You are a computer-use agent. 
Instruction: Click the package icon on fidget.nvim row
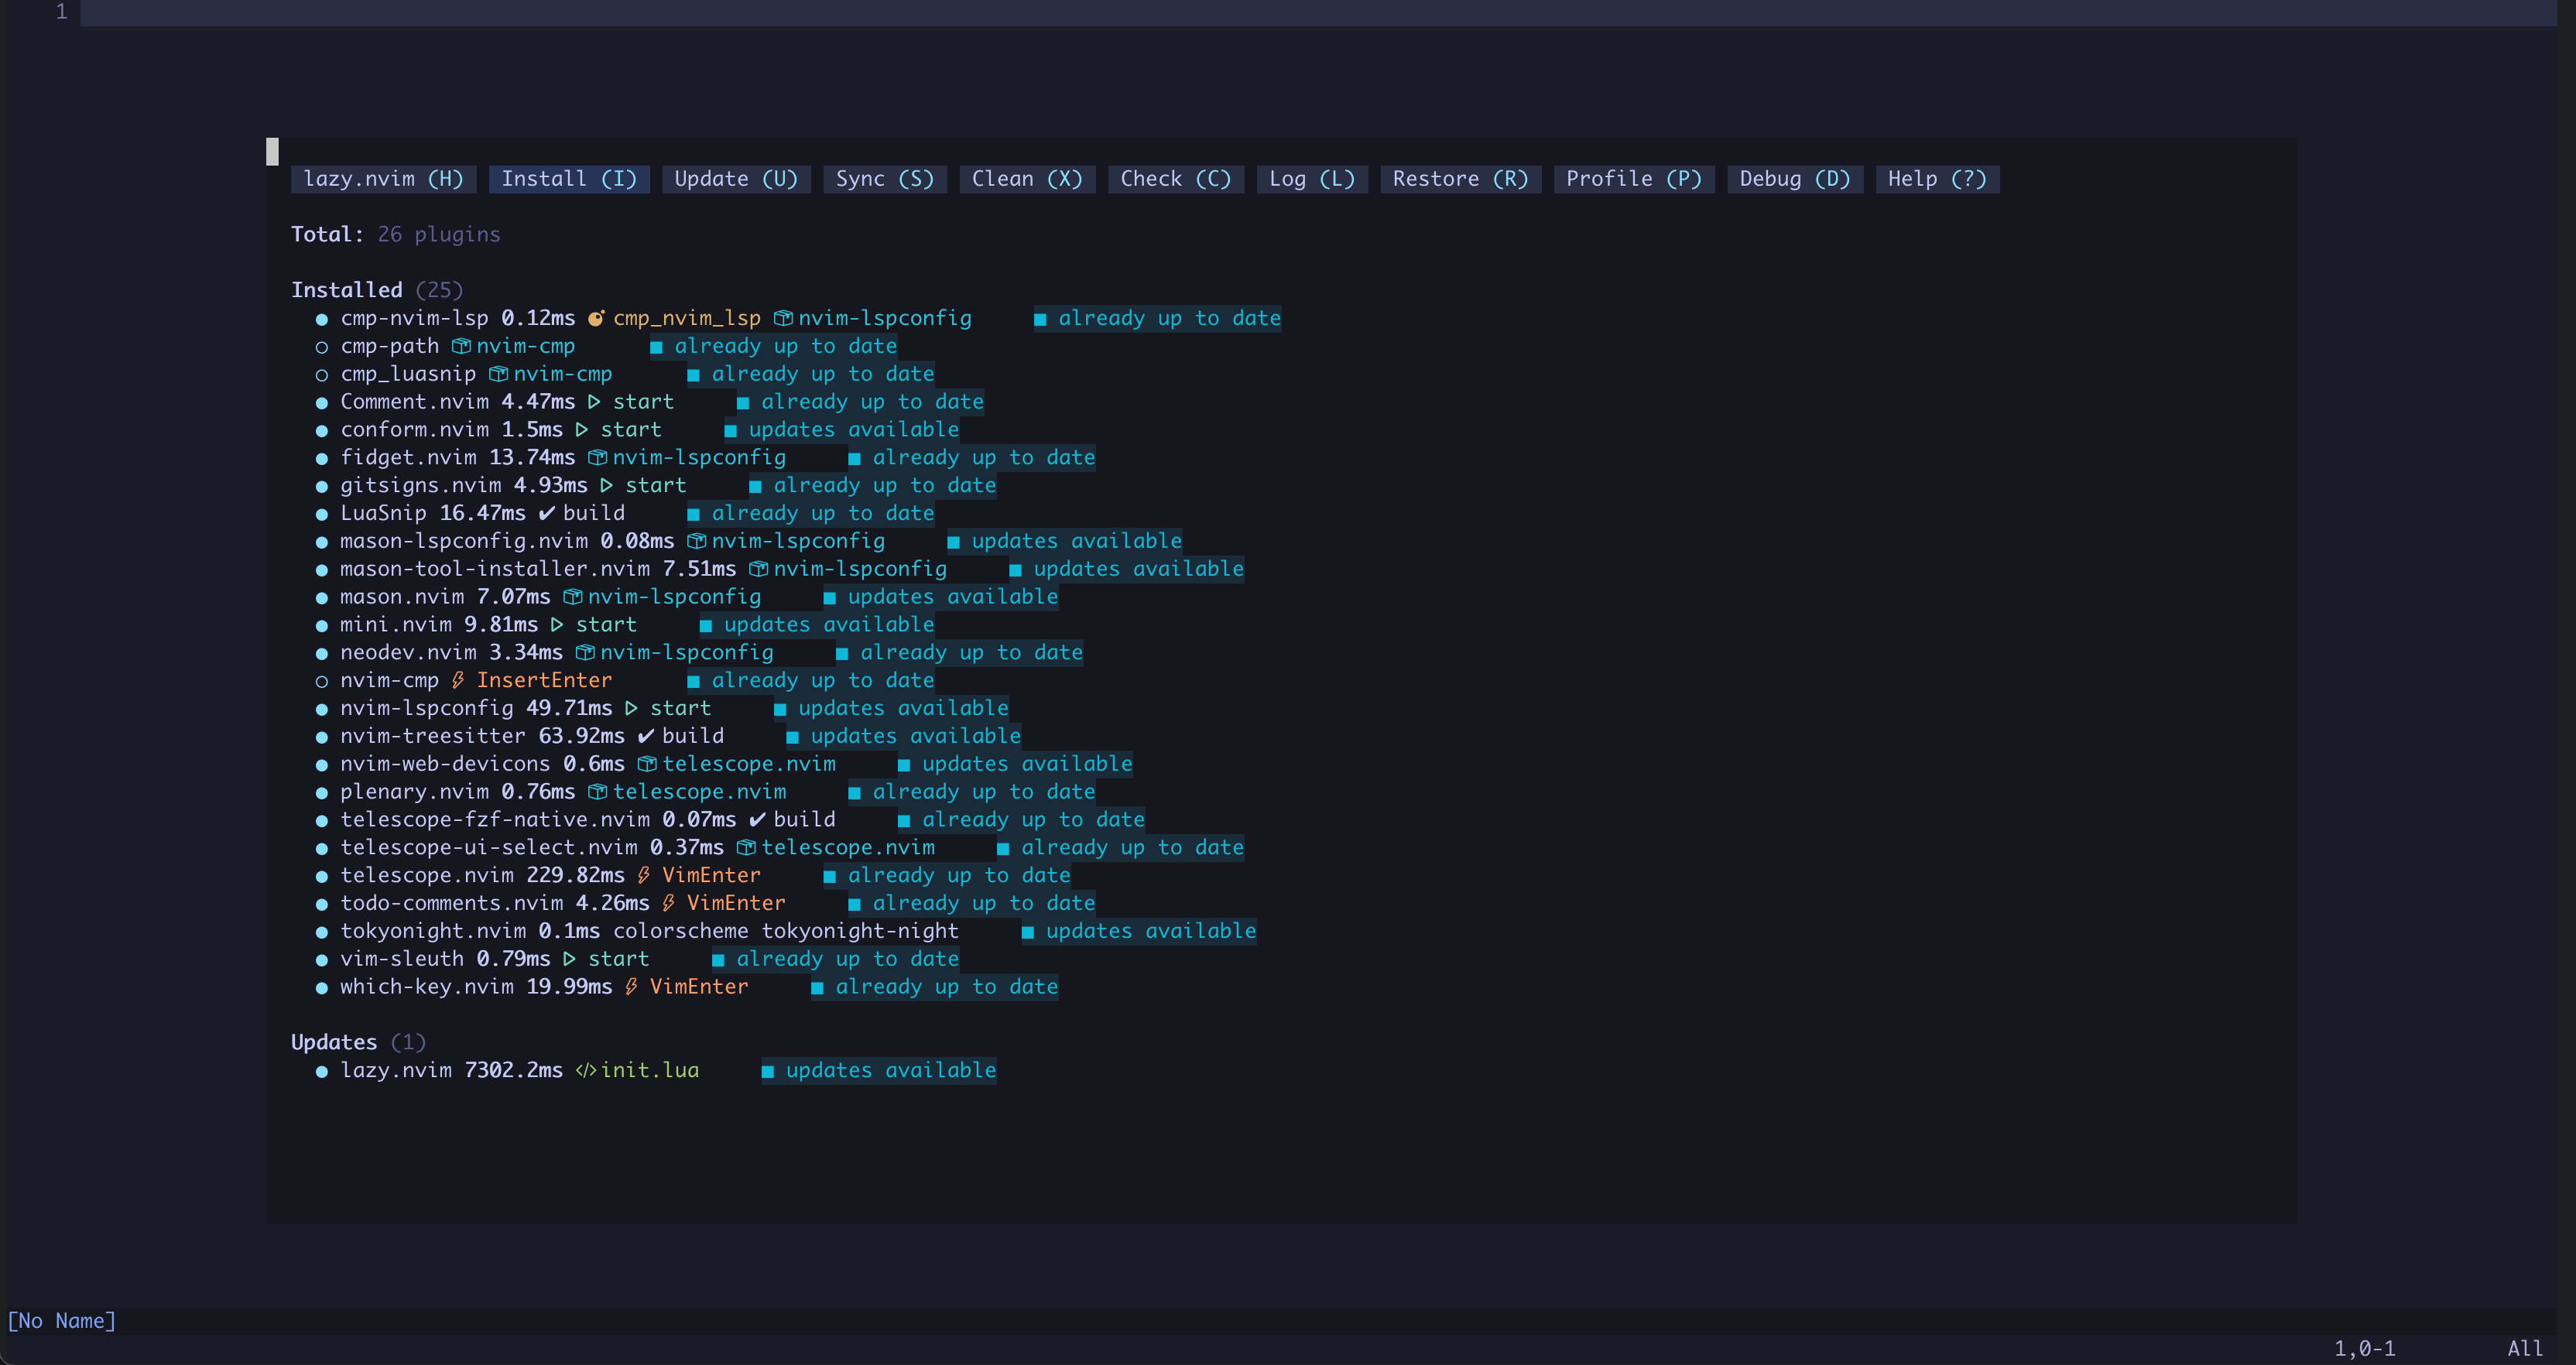597,458
